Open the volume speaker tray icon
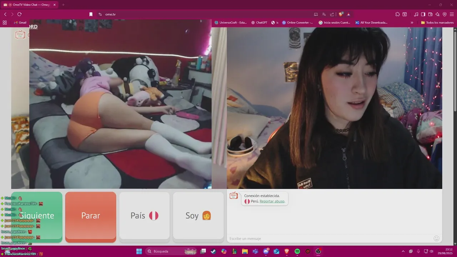This screenshot has height=257, width=457. point(432,251)
